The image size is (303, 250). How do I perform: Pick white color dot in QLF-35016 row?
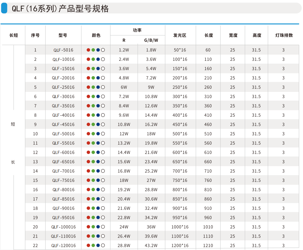pyautogui.click(x=103, y=106)
